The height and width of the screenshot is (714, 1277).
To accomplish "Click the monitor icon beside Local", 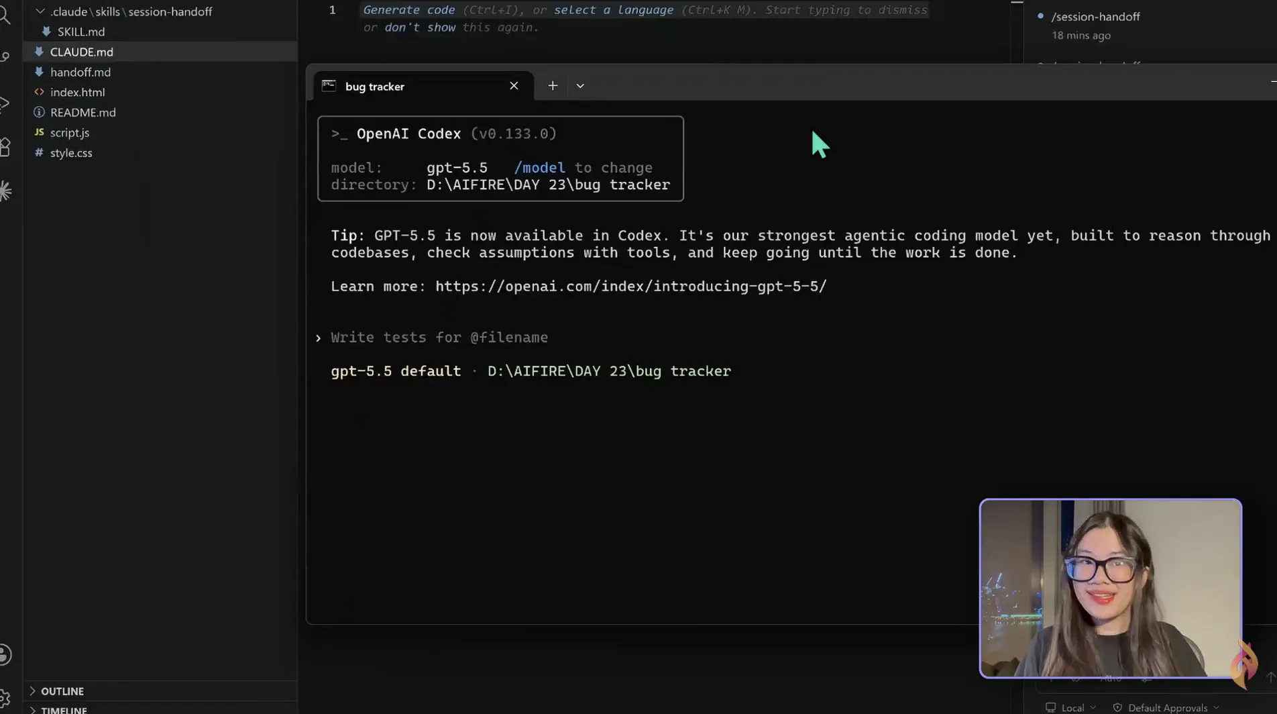I will (x=1050, y=708).
